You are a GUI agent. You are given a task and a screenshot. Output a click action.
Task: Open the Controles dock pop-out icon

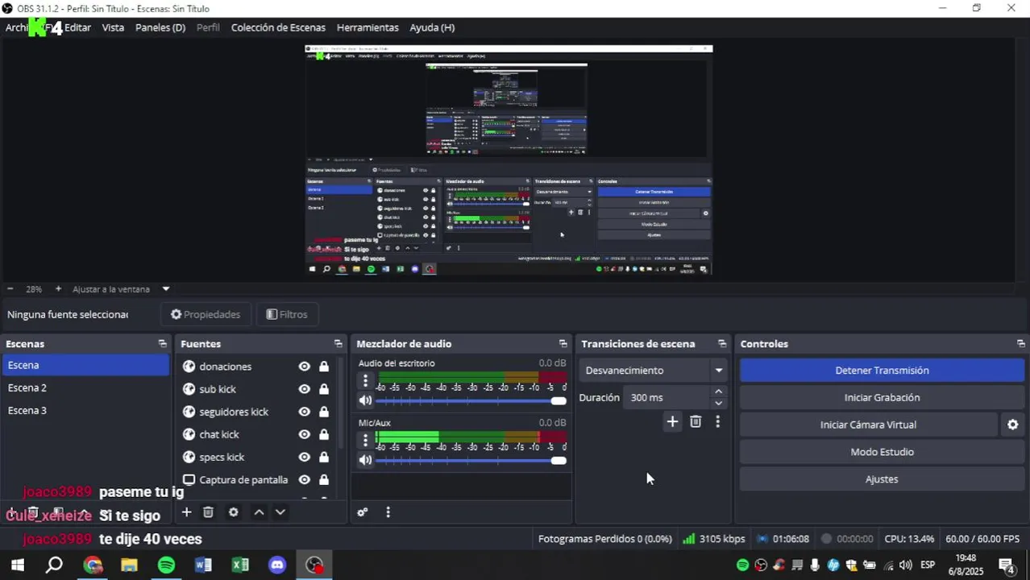click(x=1020, y=344)
